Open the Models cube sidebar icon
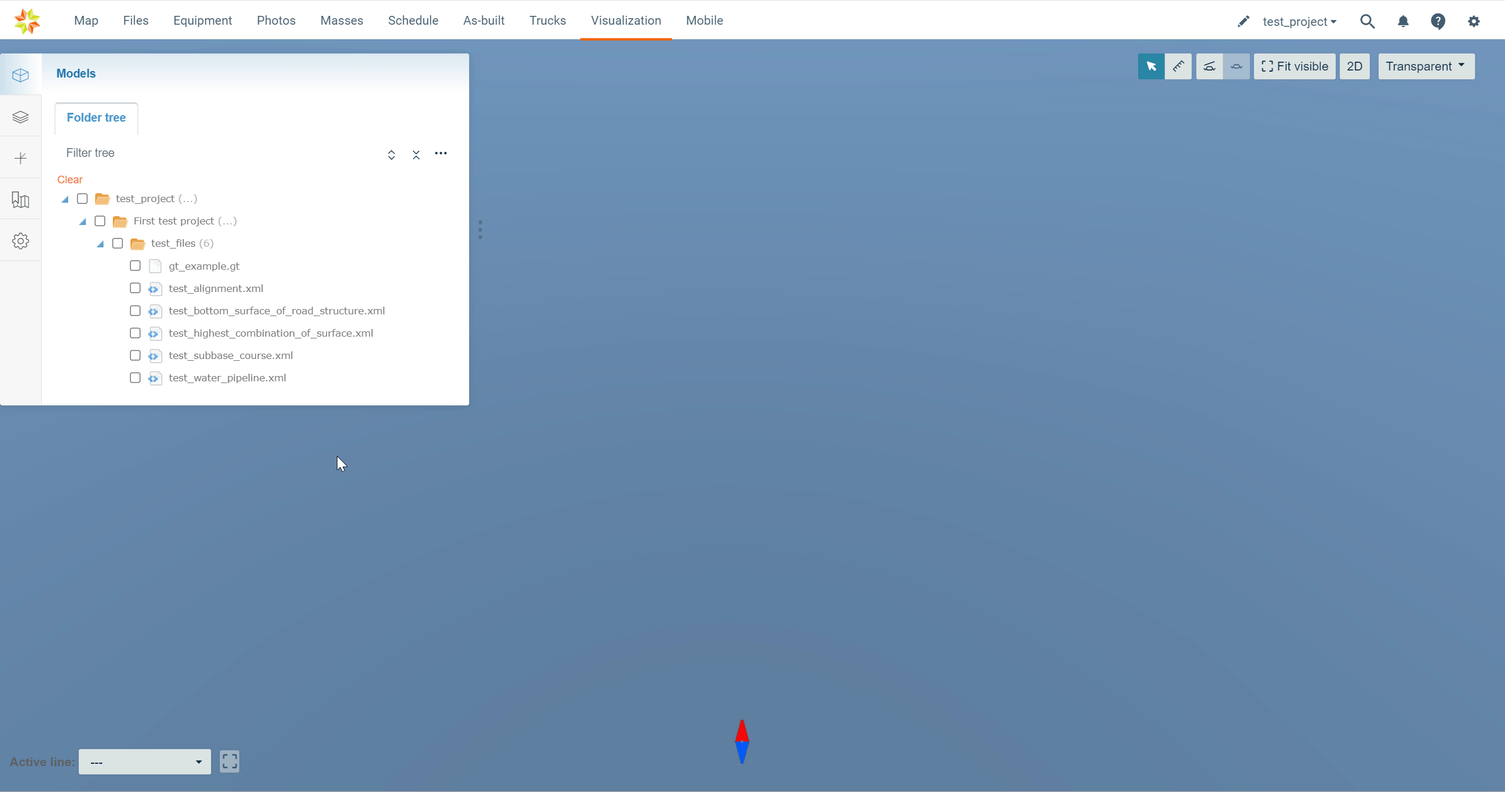This screenshot has height=792, width=1505. tap(21, 75)
